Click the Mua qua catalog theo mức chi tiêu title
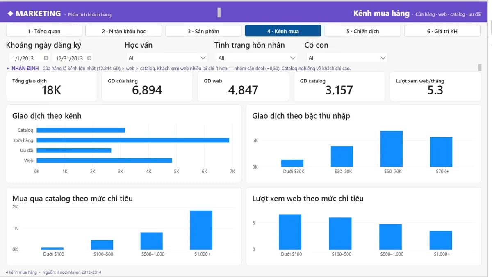The image size is (492, 277). point(73,199)
